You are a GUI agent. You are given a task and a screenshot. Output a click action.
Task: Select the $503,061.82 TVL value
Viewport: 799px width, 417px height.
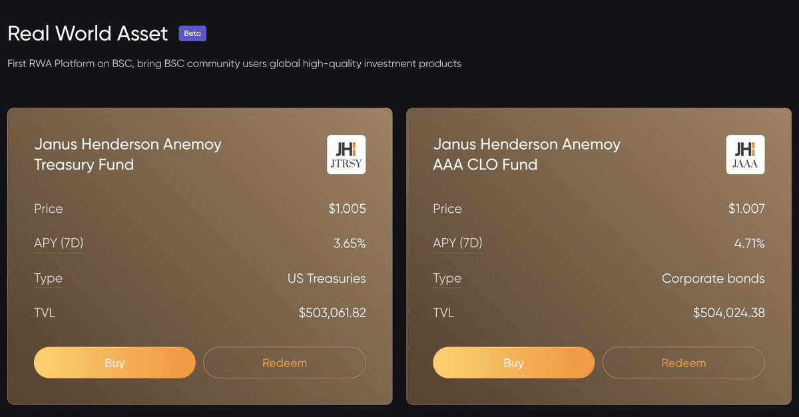(x=332, y=313)
